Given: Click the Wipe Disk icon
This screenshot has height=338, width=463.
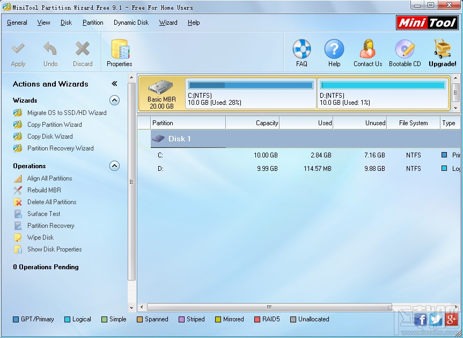Looking at the screenshot, I should (x=18, y=238).
